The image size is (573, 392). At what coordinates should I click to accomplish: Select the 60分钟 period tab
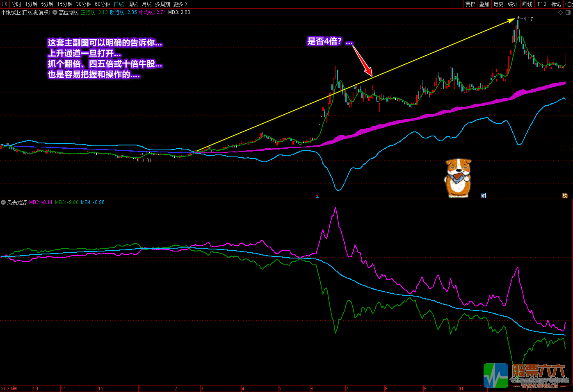(102, 4)
